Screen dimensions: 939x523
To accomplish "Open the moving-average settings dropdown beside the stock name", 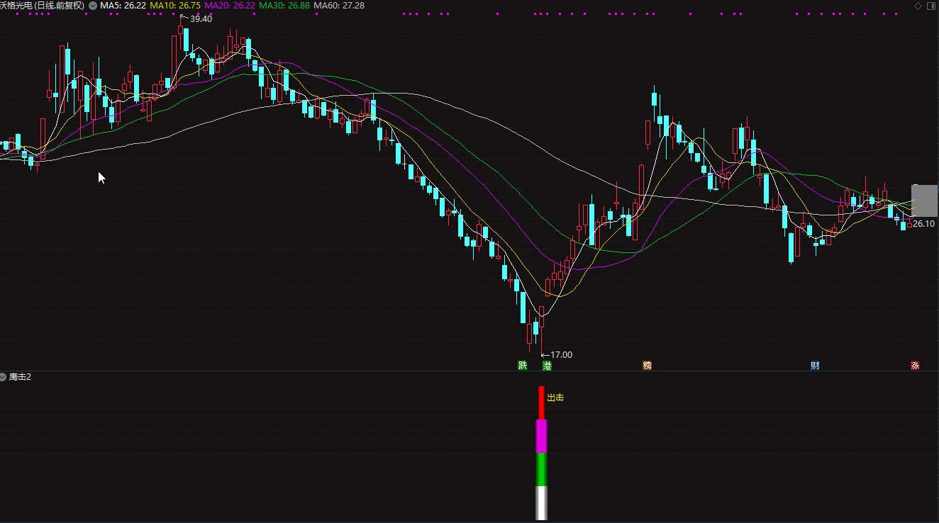I will 93,6.
